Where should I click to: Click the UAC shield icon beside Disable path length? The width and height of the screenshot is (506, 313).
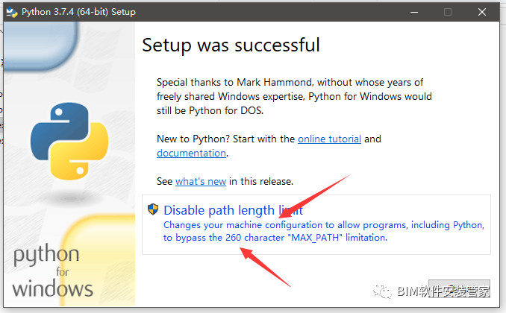pos(153,209)
